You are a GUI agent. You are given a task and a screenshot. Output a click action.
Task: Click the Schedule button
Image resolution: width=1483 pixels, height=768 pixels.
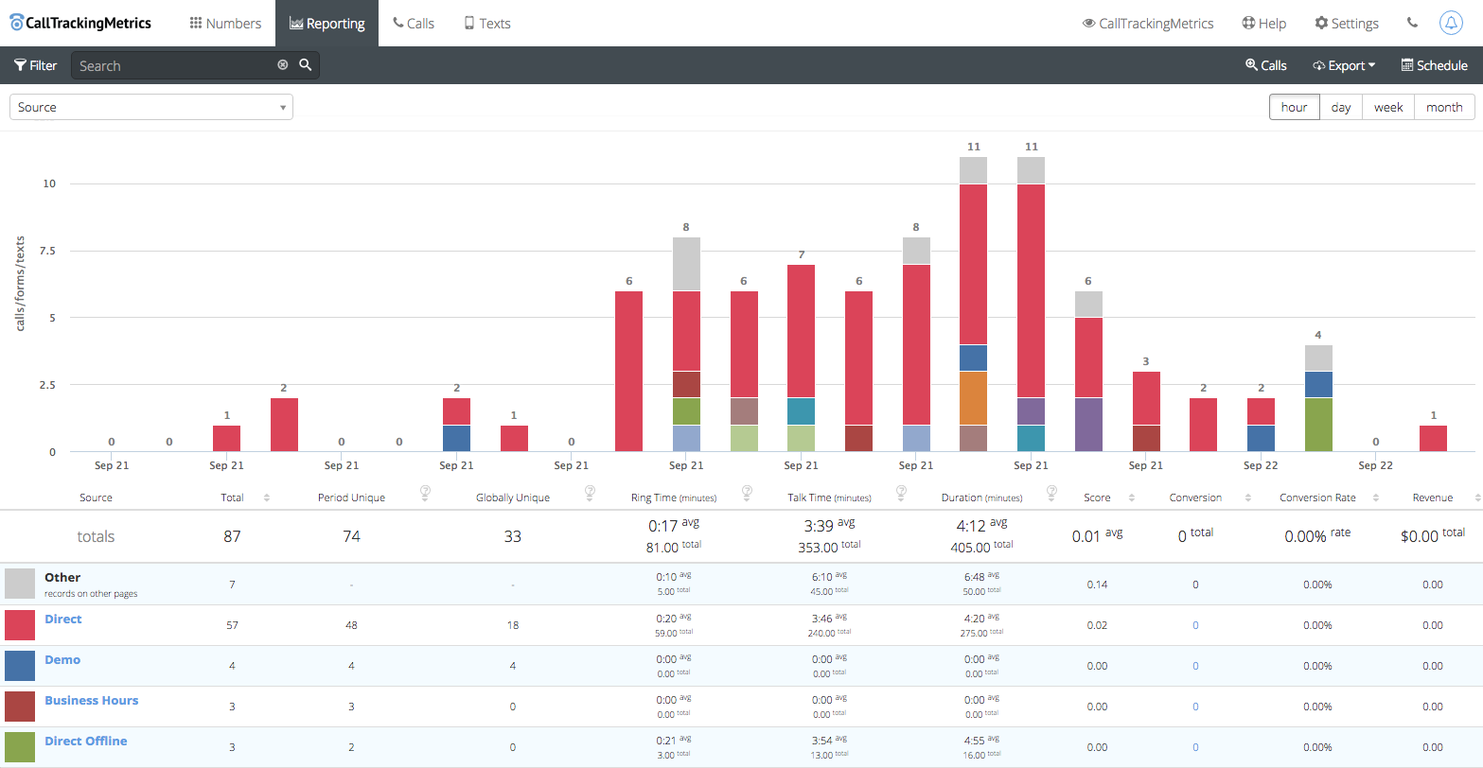point(1434,65)
